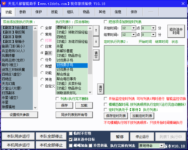The width and height of the screenshot is (188, 150).
Task: Switch to the 物品 tab
Action: [x=86, y=12]
